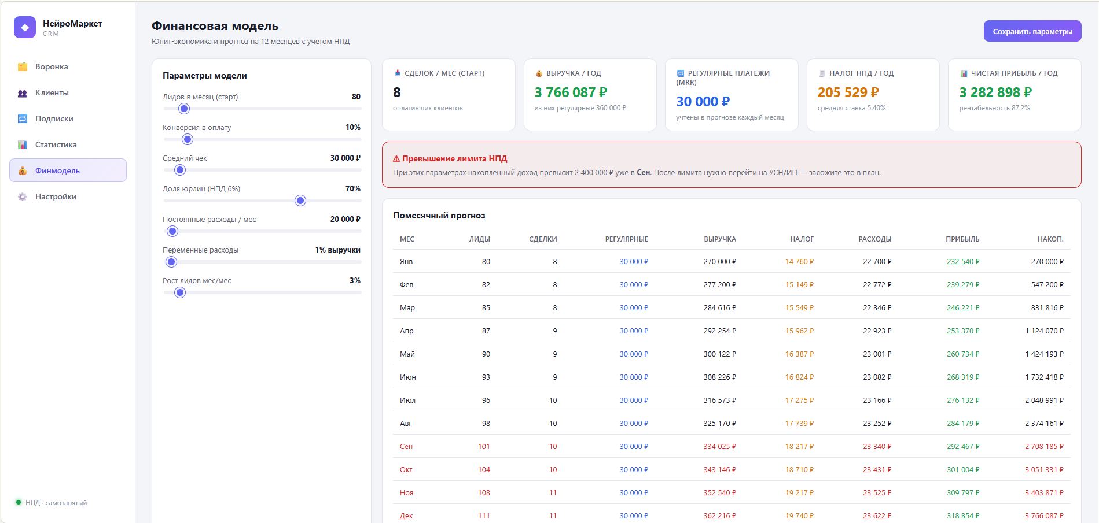Click the Финмодель money bag icon

coord(23,170)
